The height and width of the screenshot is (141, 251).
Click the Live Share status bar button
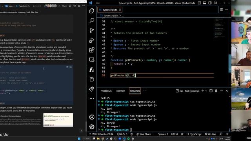coord(144,134)
